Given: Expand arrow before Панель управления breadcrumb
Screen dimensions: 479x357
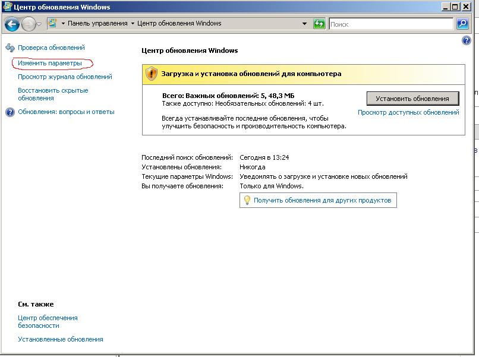Looking at the screenshot, I should 63,24.
